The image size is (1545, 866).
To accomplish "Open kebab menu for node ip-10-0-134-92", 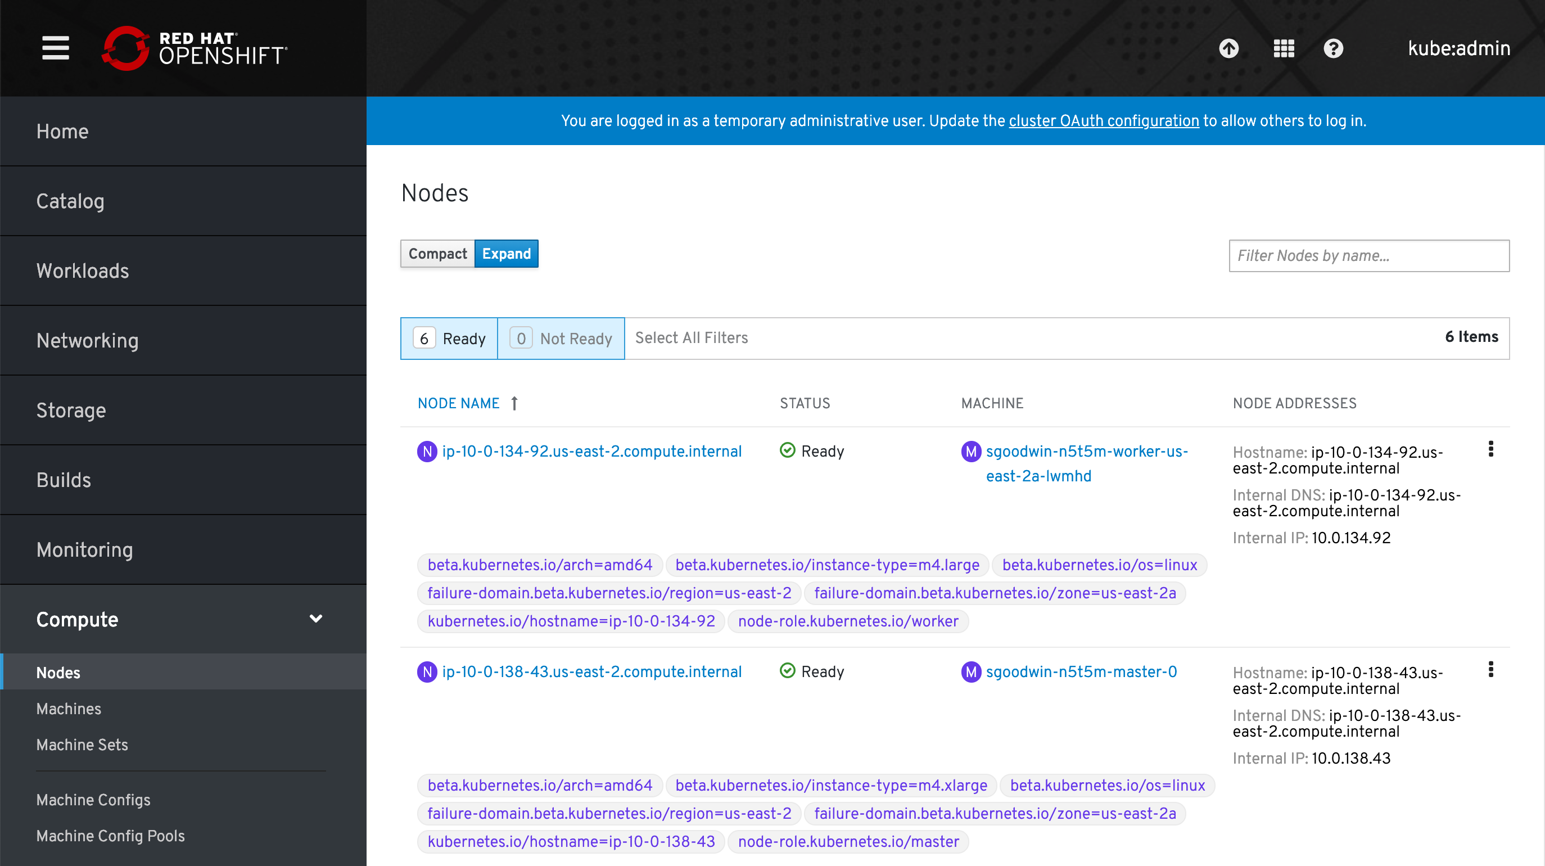I will (x=1490, y=449).
